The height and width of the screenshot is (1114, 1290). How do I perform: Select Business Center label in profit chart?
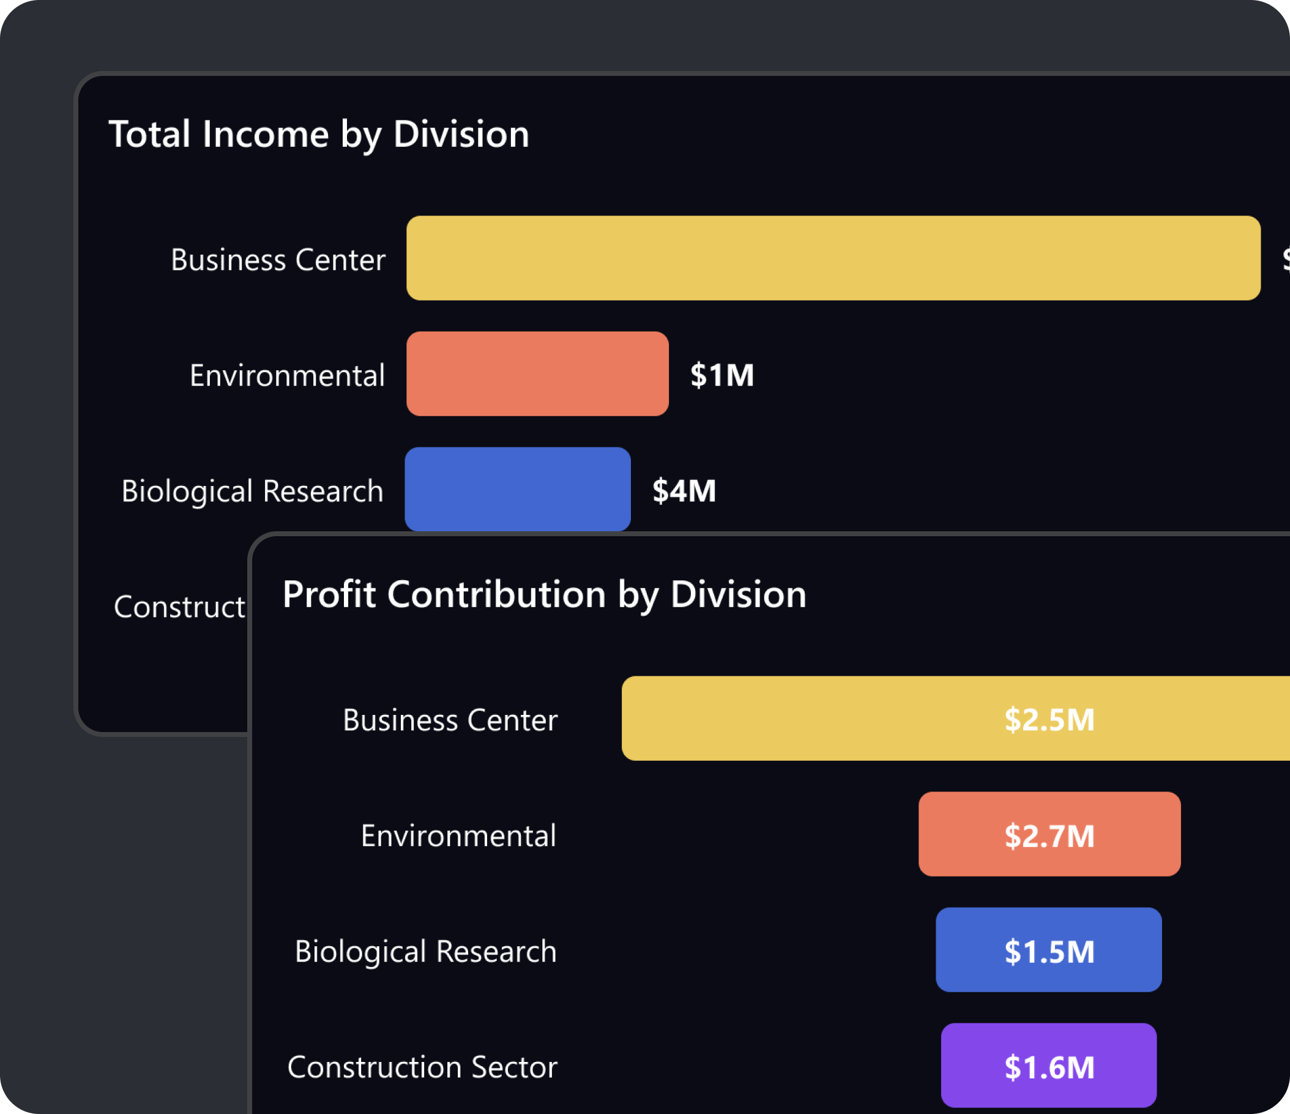pos(450,720)
